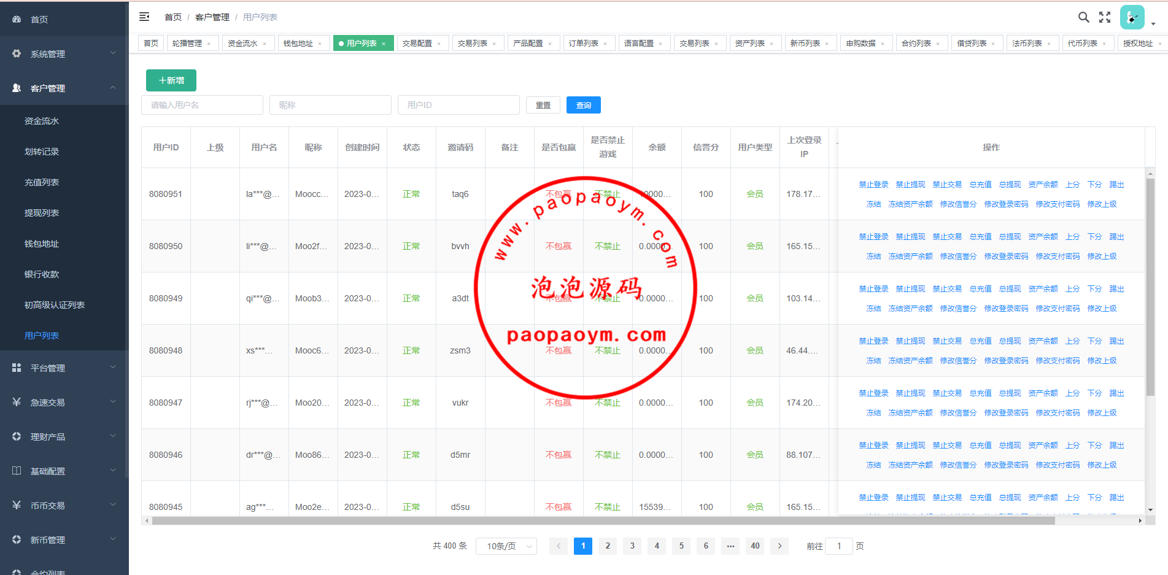This screenshot has height=575, width=1168.
Task: Close the 轮播管理 tab
Action: pyautogui.click(x=209, y=44)
